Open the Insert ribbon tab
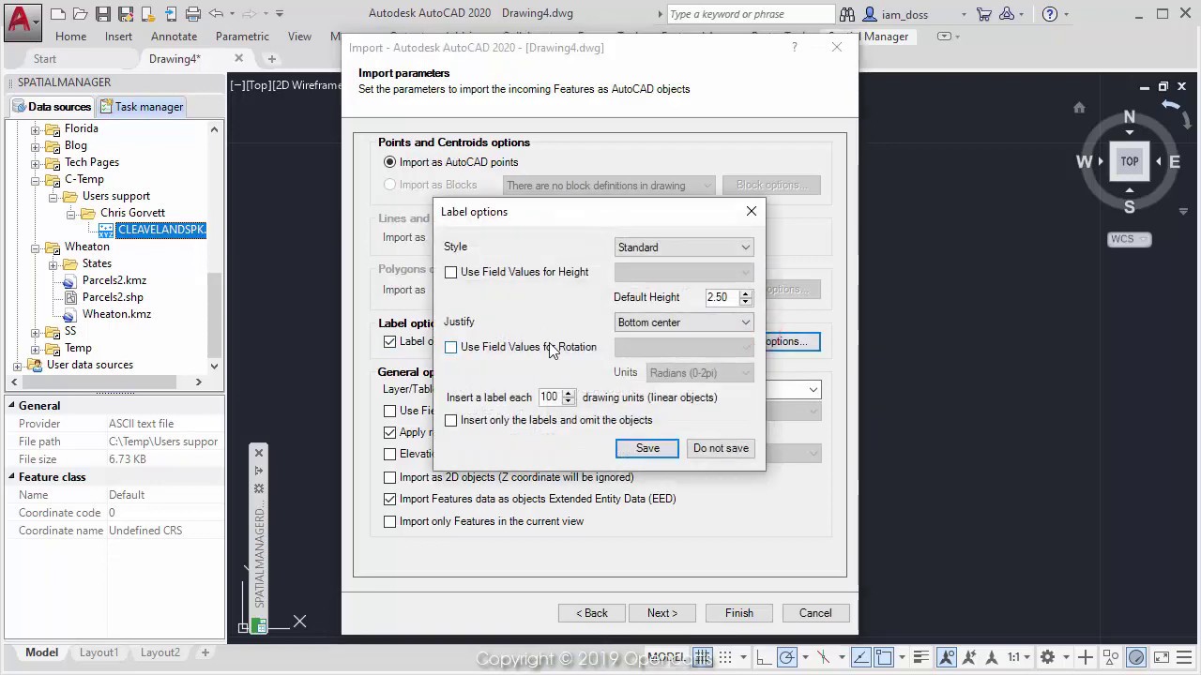This screenshot has height=675, width=1201. 118,37
